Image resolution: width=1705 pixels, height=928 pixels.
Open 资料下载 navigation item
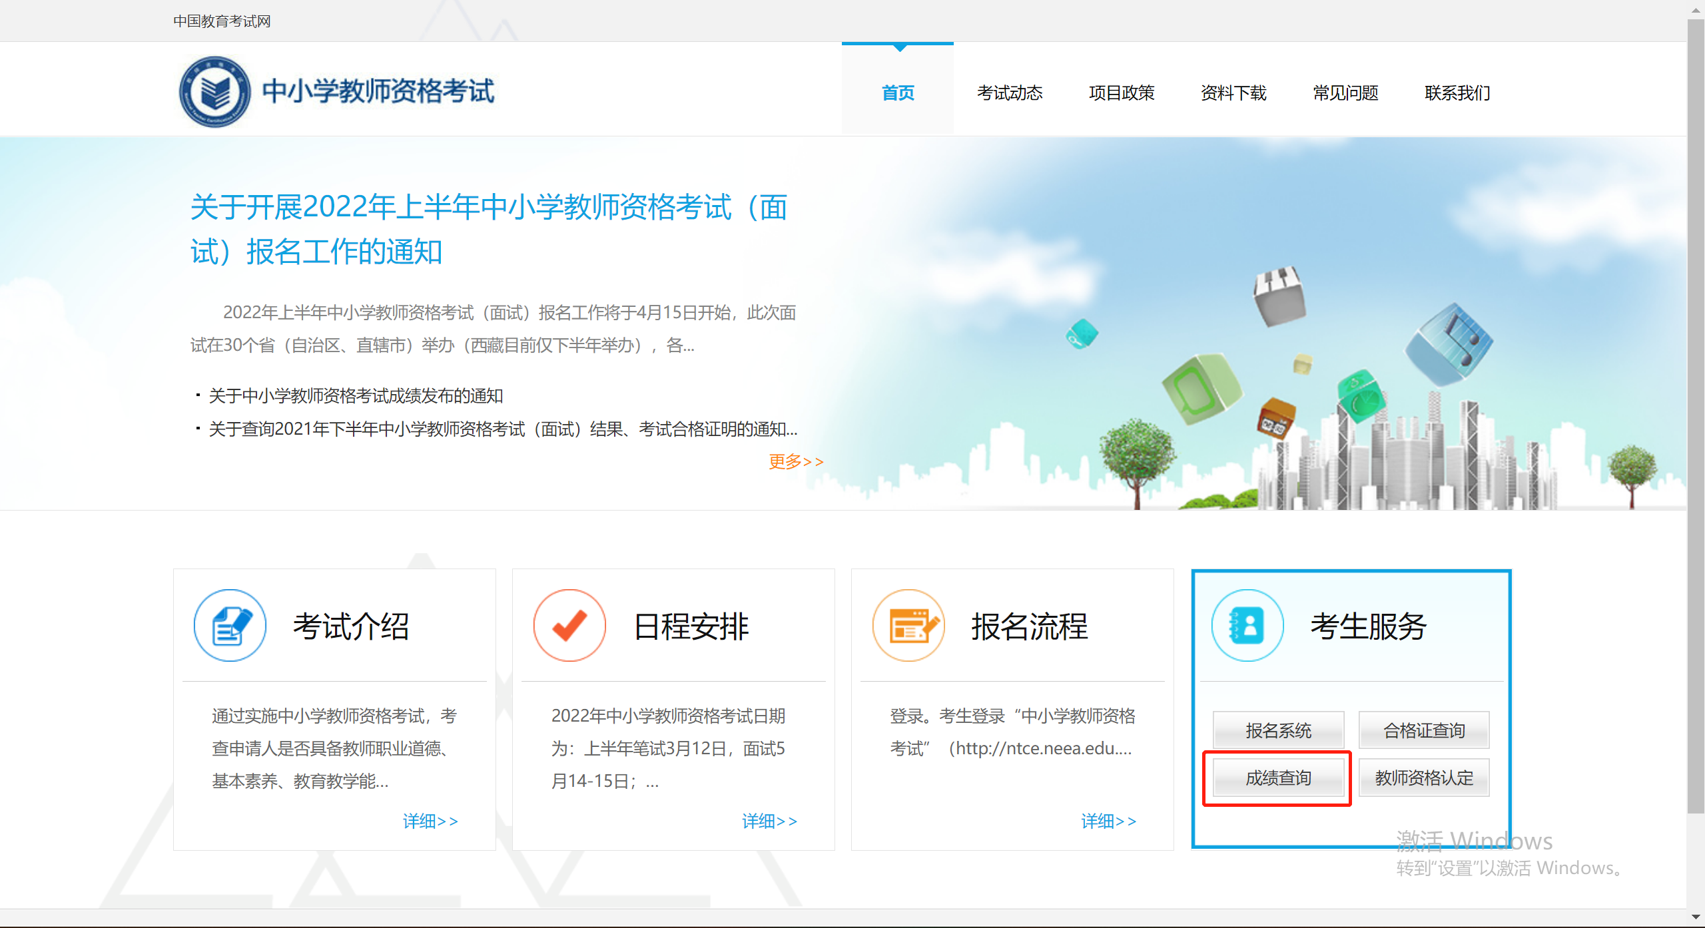(x=1233, y=93)
